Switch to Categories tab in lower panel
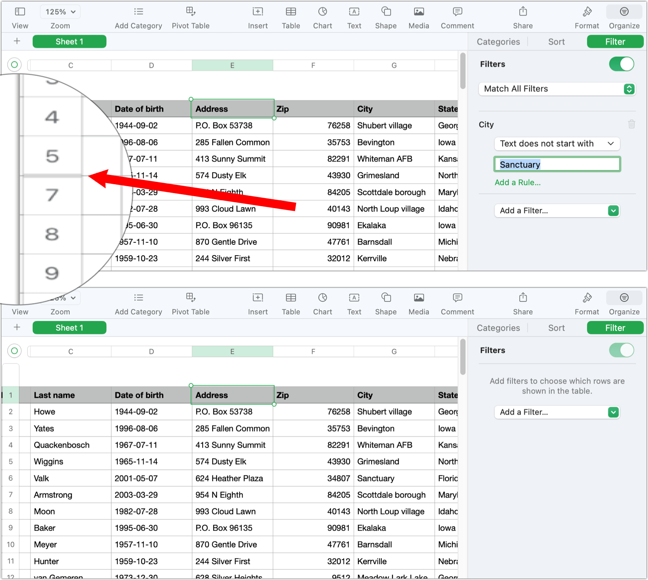 click(x=498, y=328)
